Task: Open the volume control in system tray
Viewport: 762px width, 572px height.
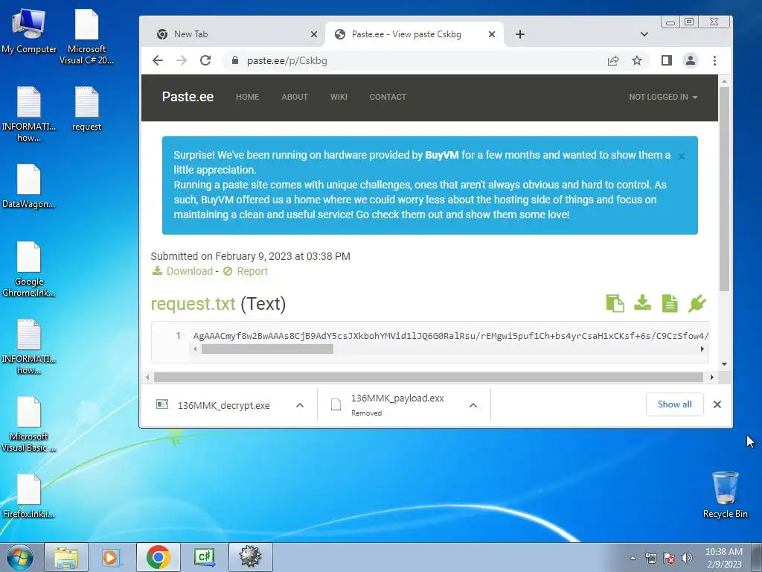Action: (x=687, y=558)
